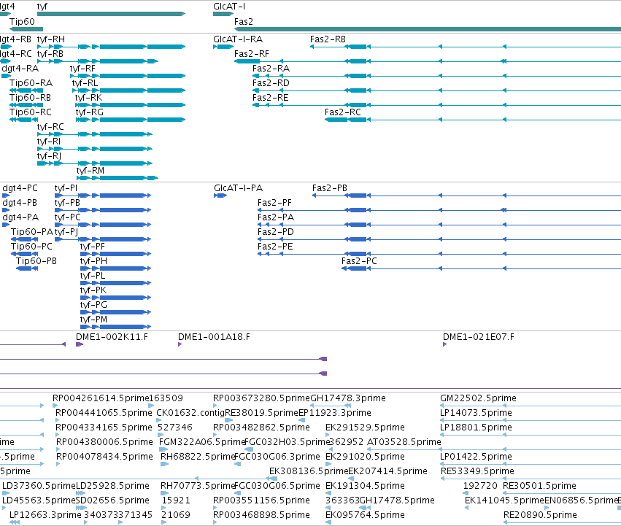Click the GlcAT-I-PA protein label
Viewport: 621px width, 526px height.
239,188
